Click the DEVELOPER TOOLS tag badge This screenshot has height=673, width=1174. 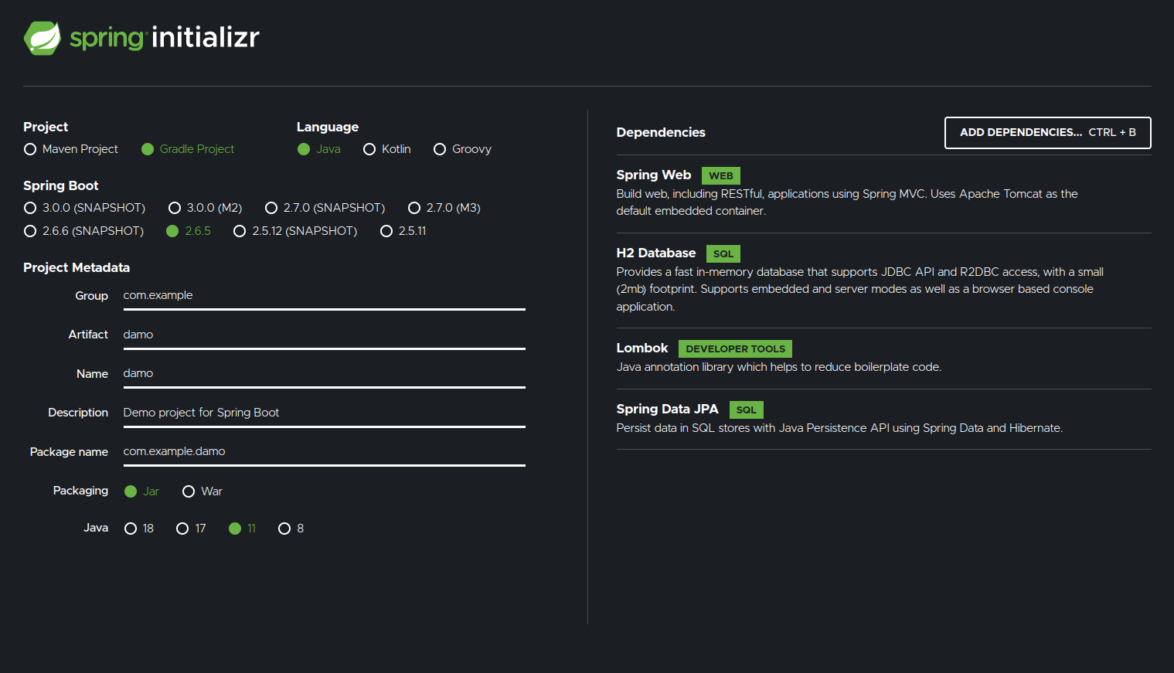735,349
